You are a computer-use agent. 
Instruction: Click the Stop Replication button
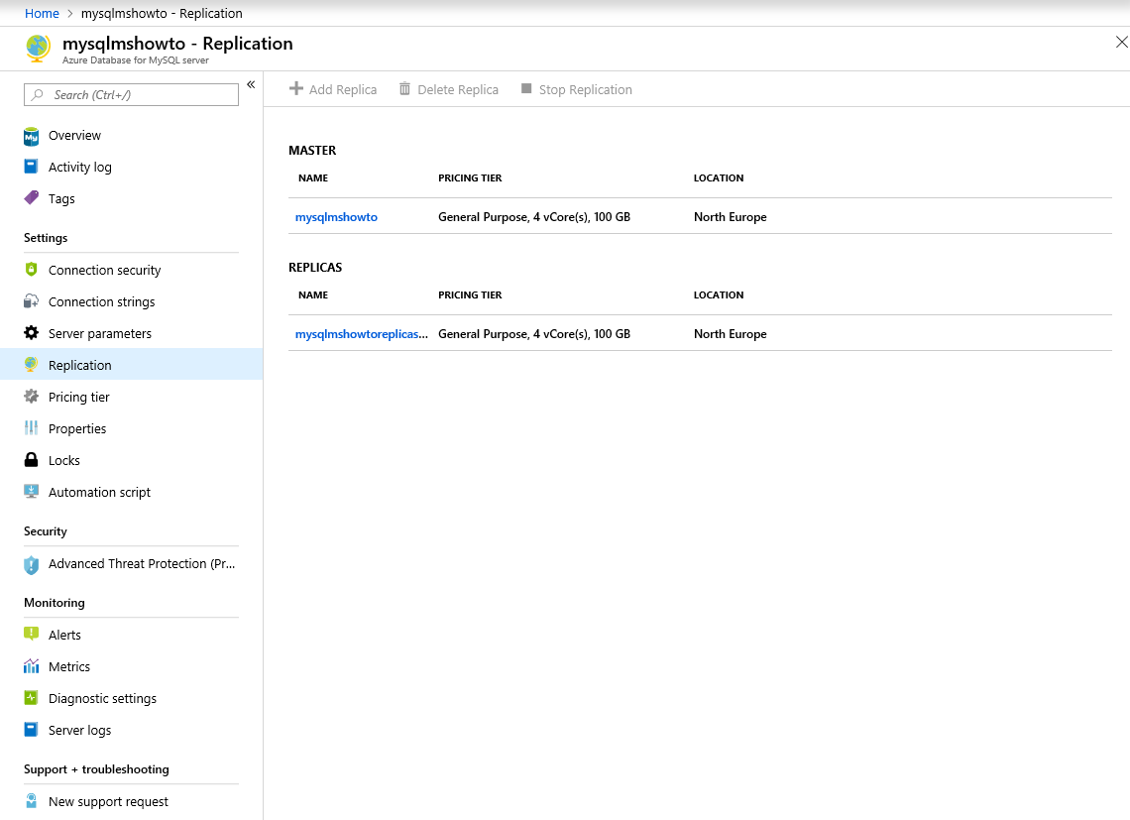[x=577, y=89]
